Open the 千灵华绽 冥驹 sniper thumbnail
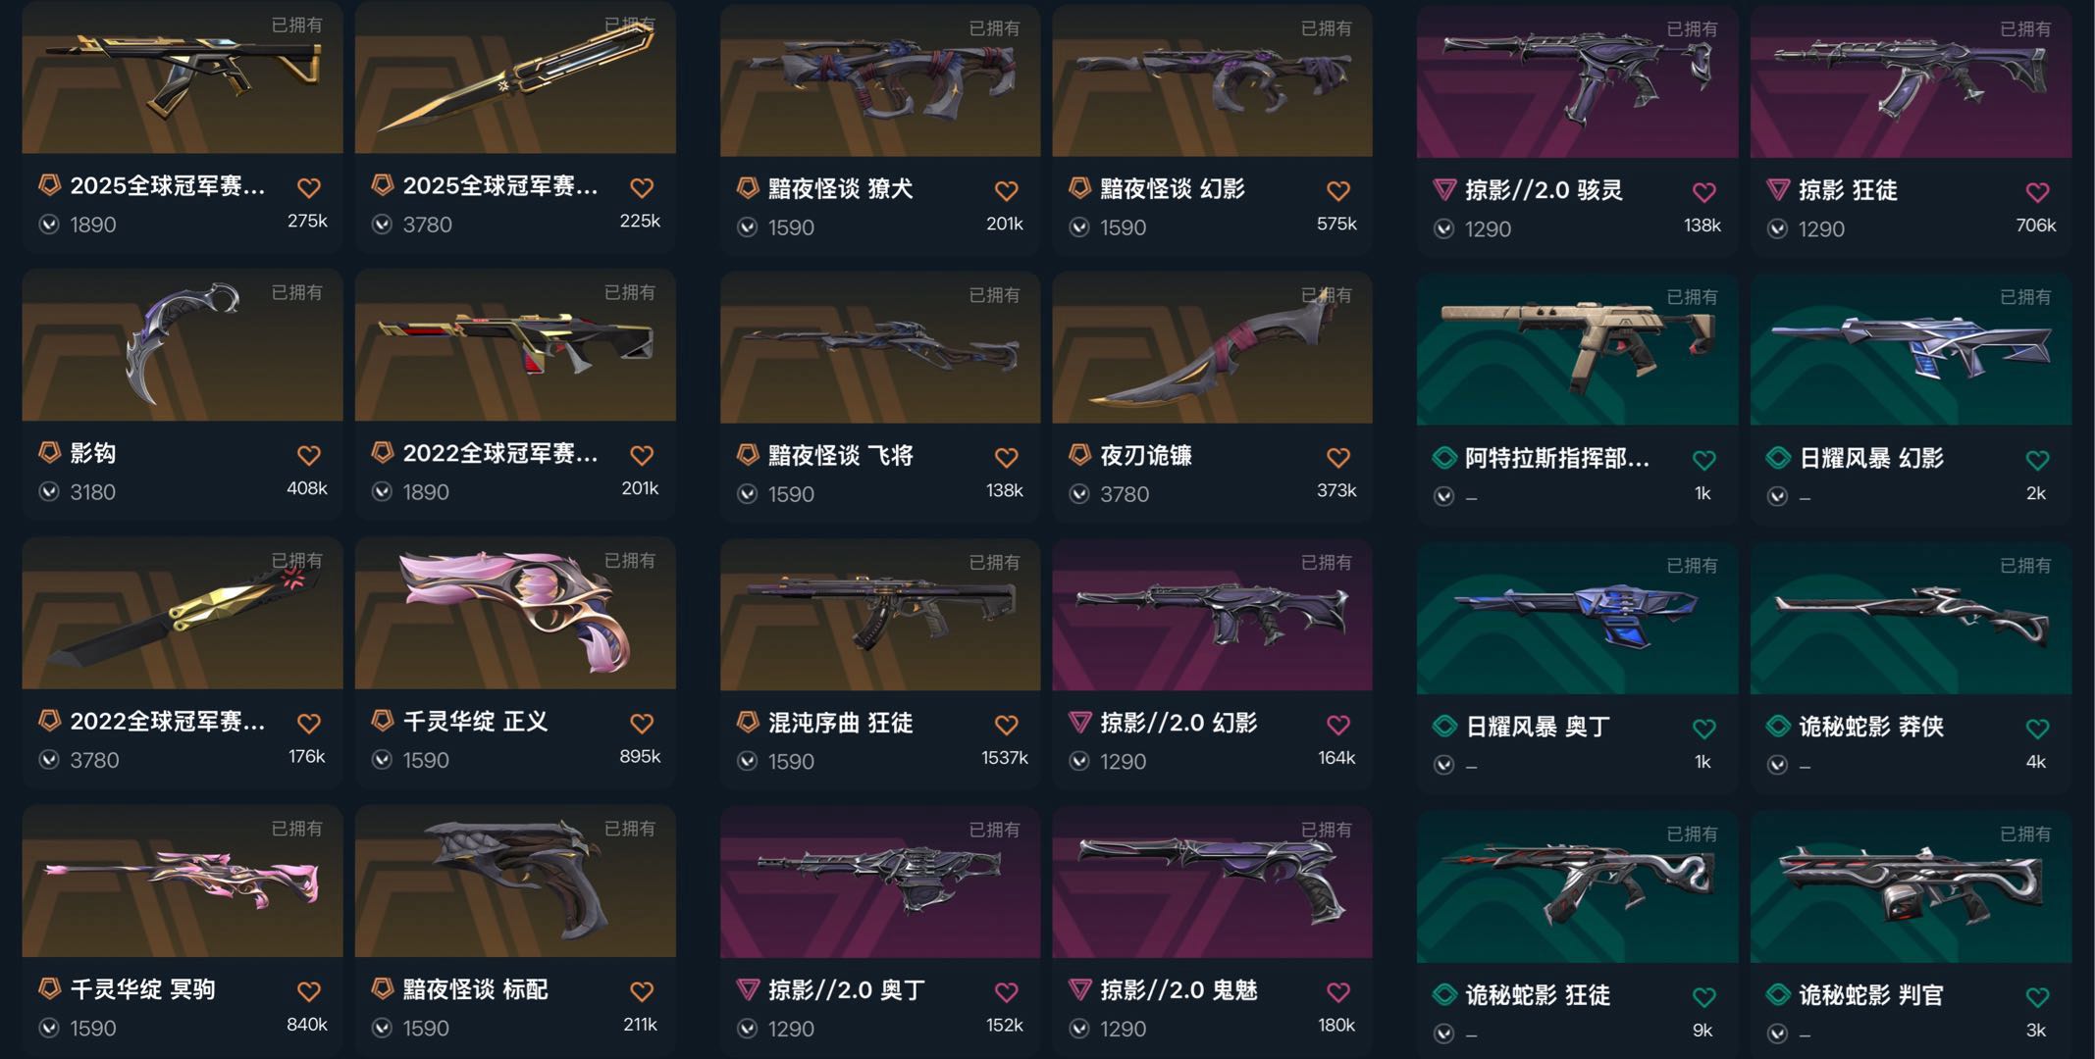 (183, 882)
